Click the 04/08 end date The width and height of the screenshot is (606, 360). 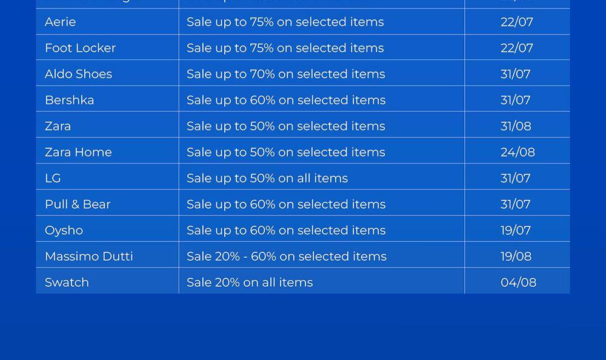coord(518,282)
